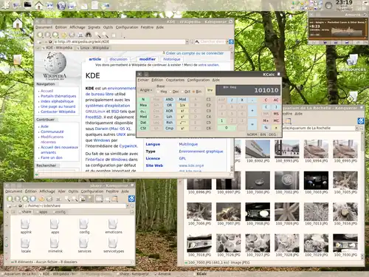Select Bin base in KCalc

pos(197,92)
